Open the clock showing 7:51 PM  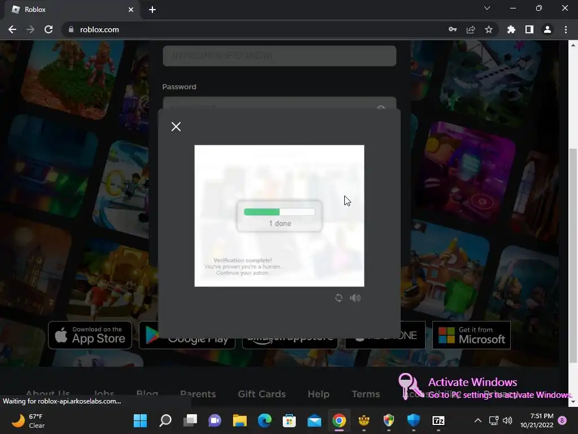[537, 420]
